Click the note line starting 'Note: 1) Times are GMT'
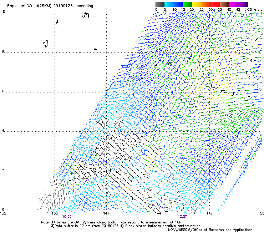 click(111, 222)
